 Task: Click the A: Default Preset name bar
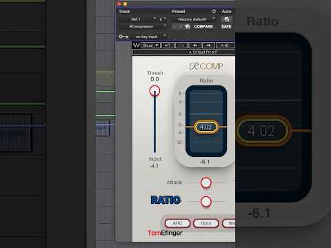coord(184,52)
